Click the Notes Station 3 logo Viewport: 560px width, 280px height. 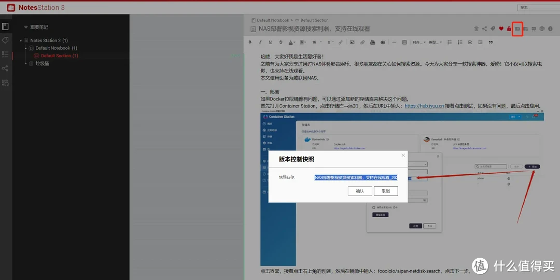[36, 7]
